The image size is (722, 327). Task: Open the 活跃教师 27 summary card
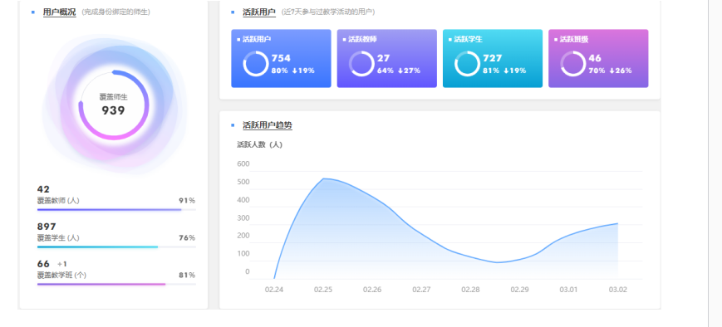tap(387, 58)
